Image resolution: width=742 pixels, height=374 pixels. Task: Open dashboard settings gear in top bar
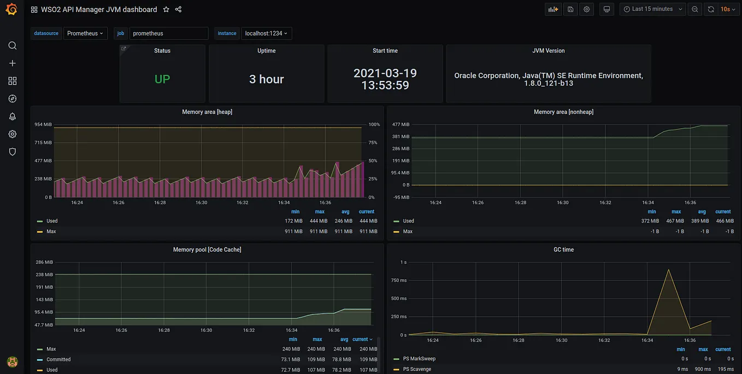pyautogui.click(x=587, y=9)
